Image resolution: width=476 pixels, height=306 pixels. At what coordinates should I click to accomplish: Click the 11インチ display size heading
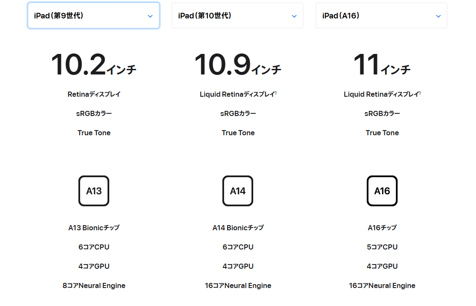click(x=382, y=65)
